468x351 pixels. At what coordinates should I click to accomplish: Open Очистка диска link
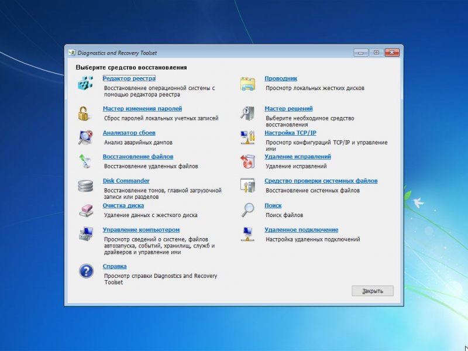(123, 206)
